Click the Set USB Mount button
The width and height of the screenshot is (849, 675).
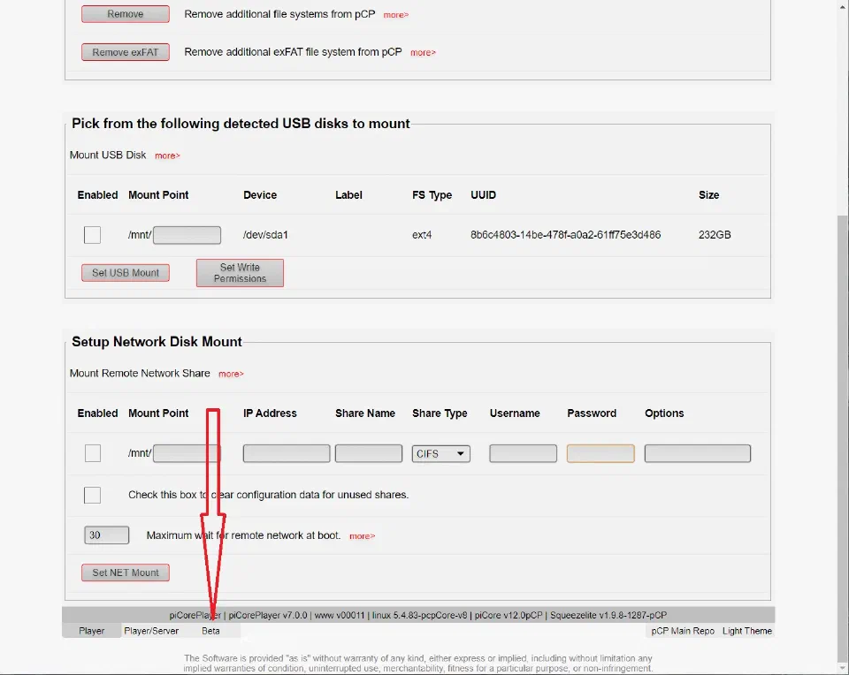[125, 273]
